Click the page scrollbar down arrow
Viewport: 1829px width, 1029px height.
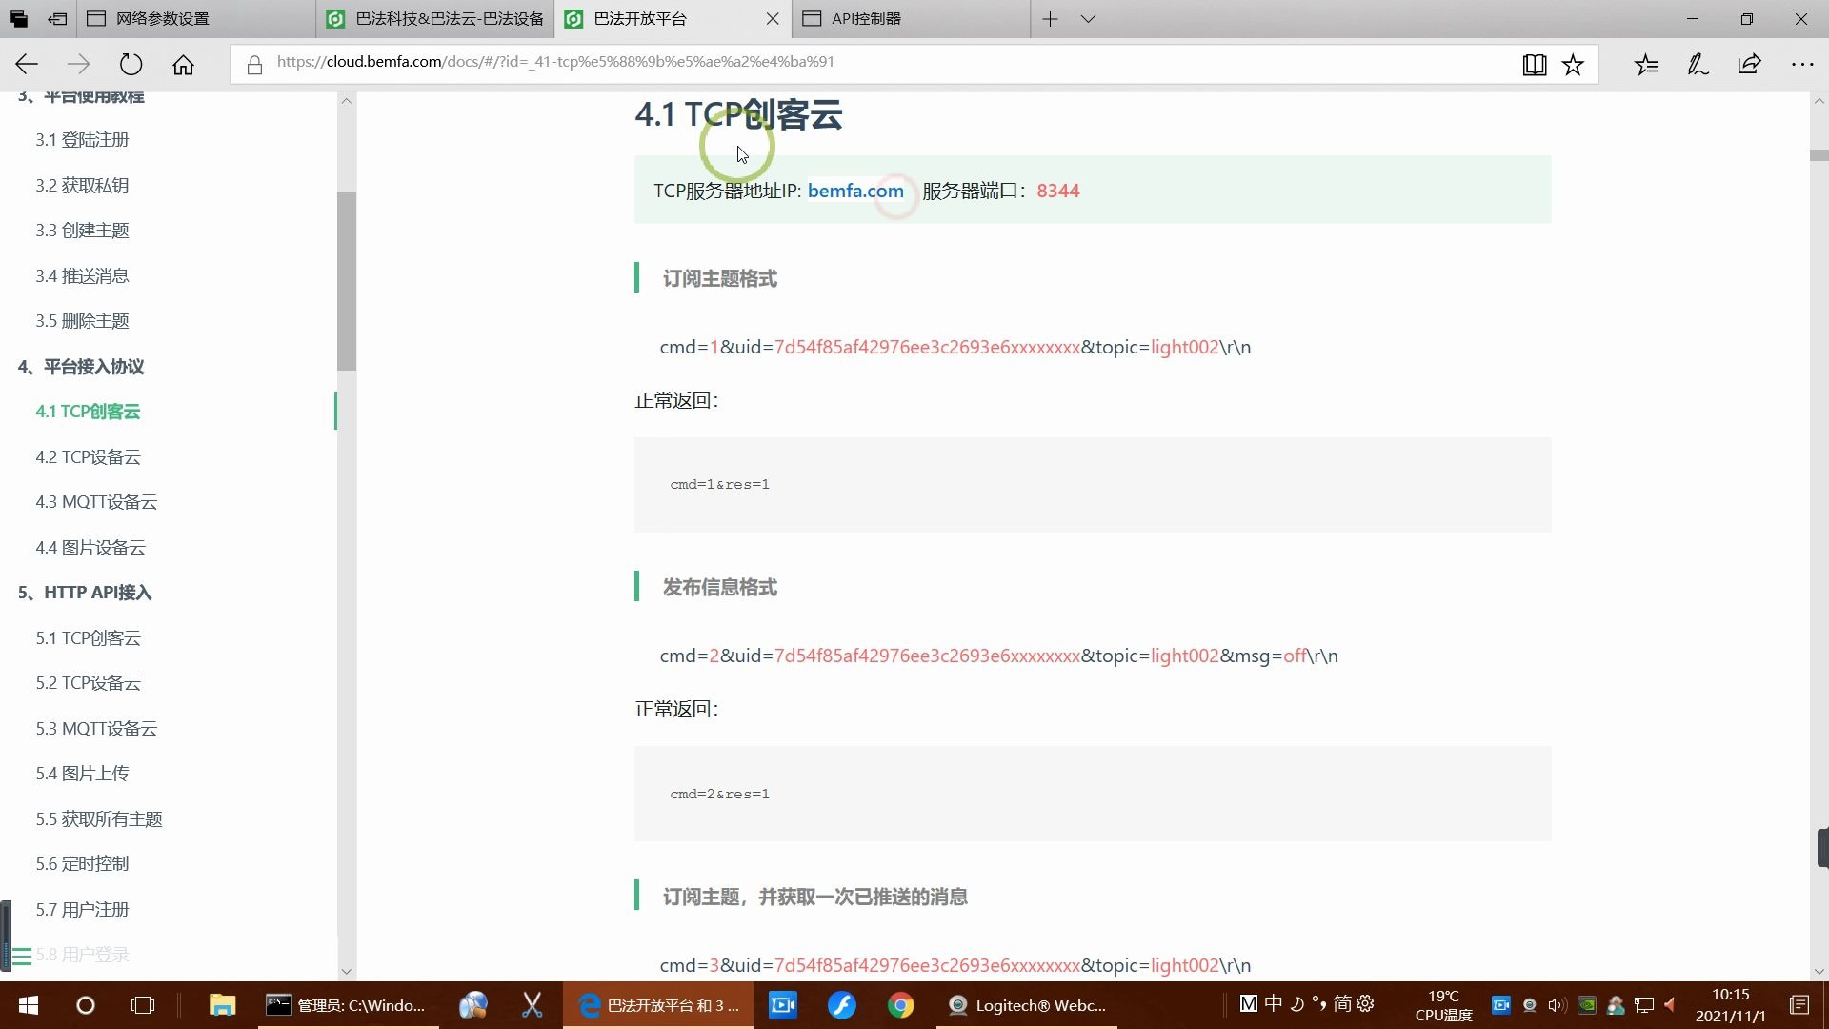(1819, 972)
